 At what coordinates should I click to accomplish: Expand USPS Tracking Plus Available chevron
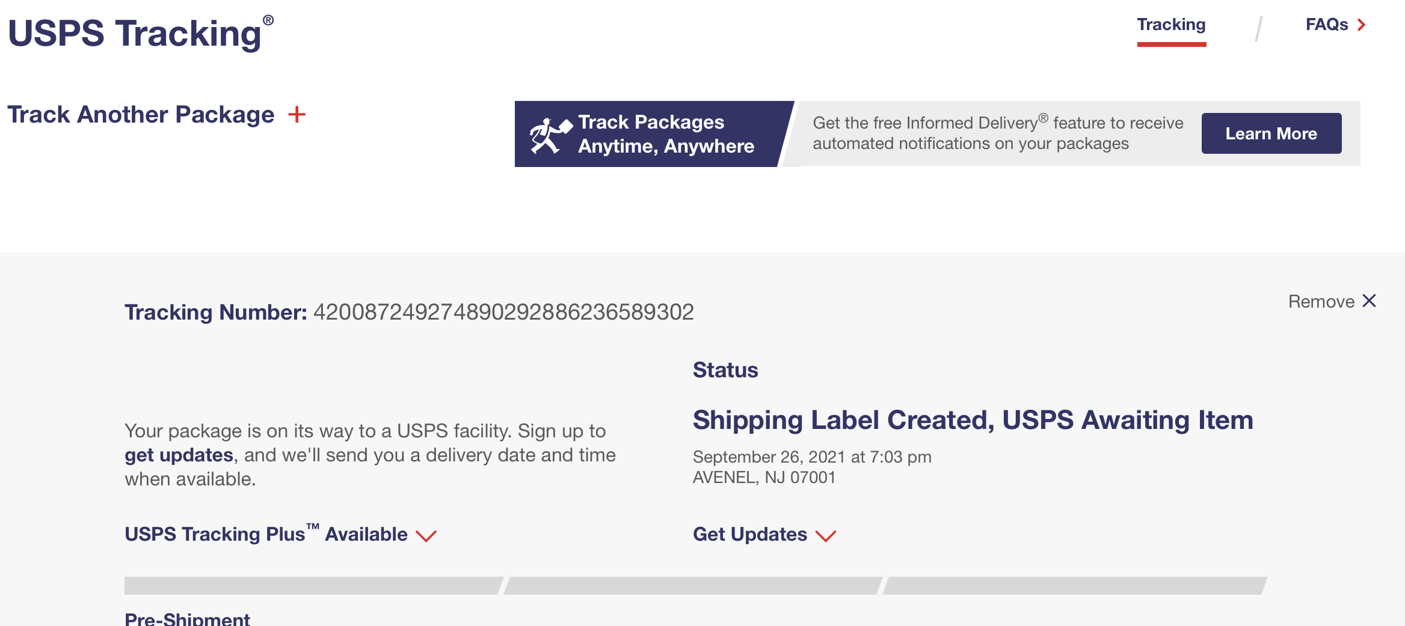tap(426, 535)
